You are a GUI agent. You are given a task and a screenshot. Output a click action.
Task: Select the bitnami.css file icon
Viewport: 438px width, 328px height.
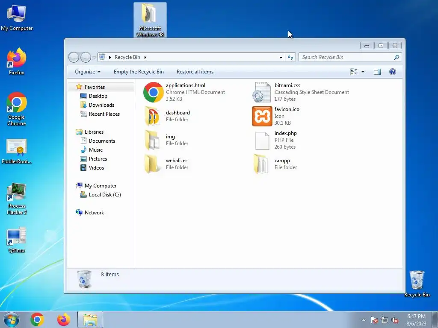[261, 92]
